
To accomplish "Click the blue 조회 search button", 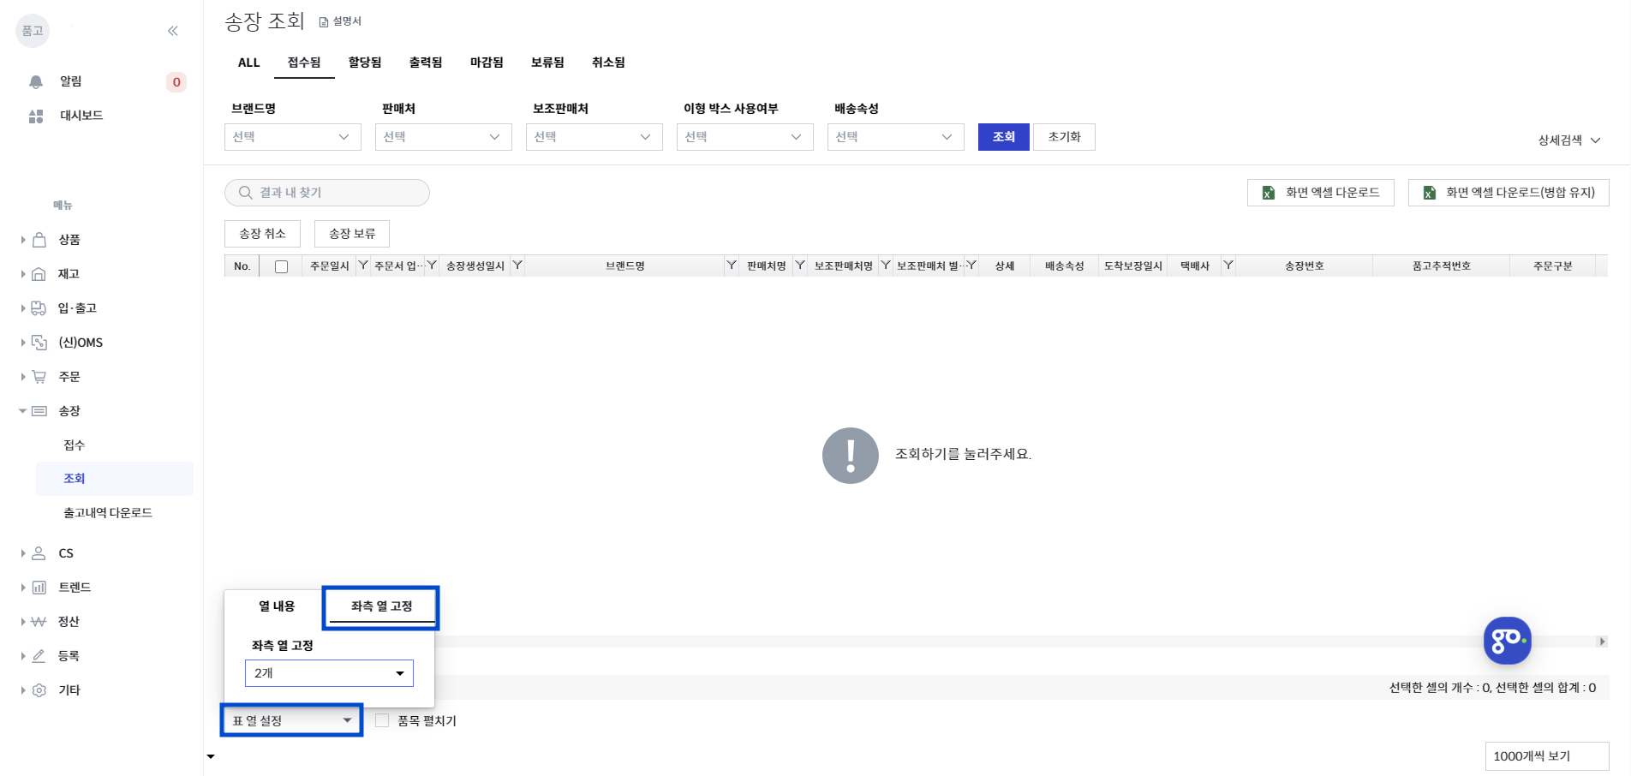I will [1004, 137].
